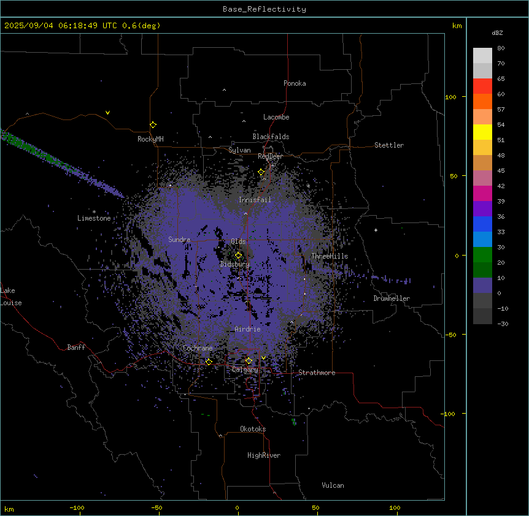Click the km unit label on the horizontal axis

(9, 509)
